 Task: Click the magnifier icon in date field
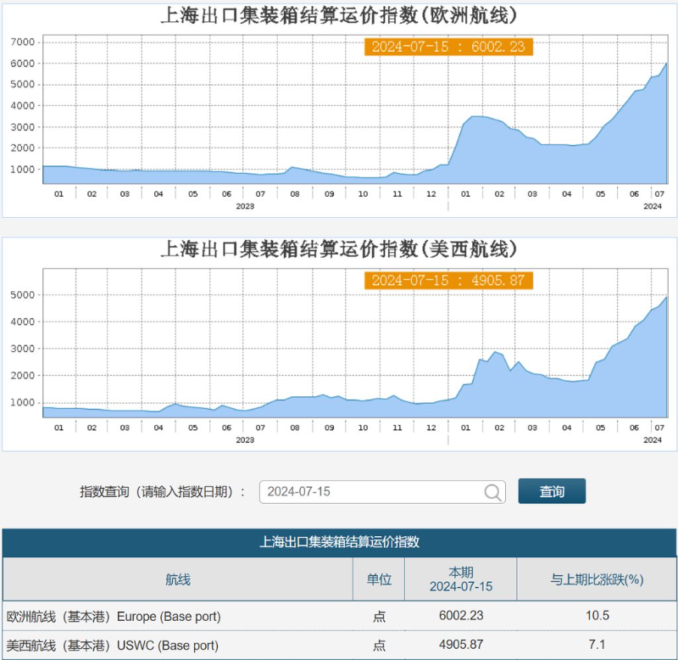493,492
